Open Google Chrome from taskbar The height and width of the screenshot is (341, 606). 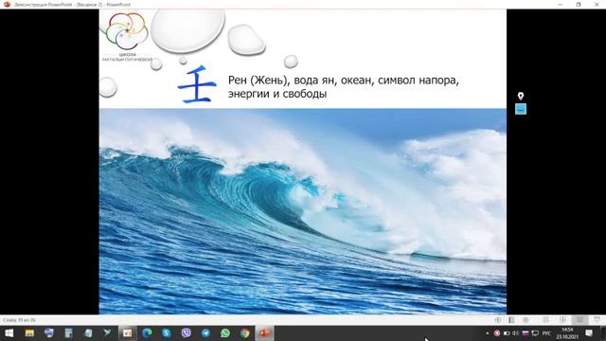point(245,332)
